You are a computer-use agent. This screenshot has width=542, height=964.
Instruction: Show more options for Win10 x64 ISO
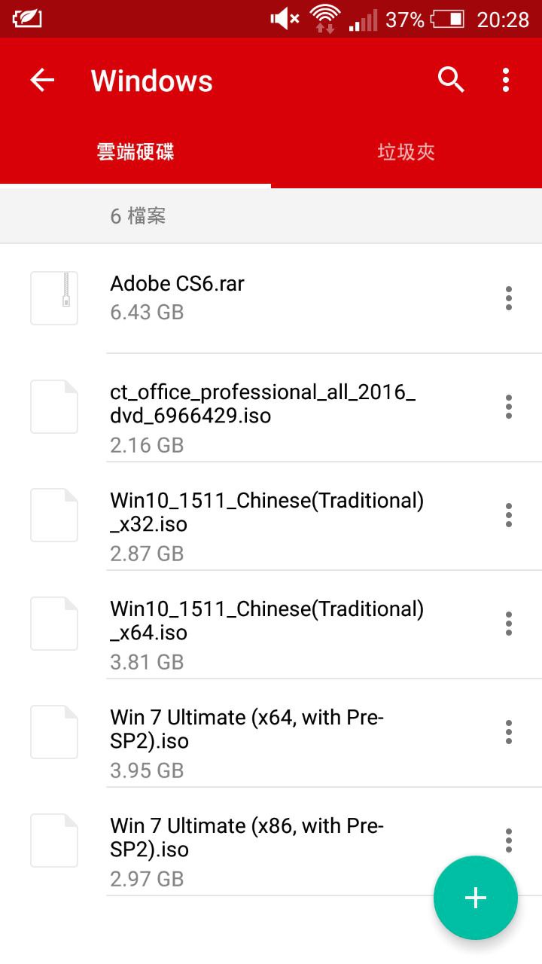click(x=509, y=624)
